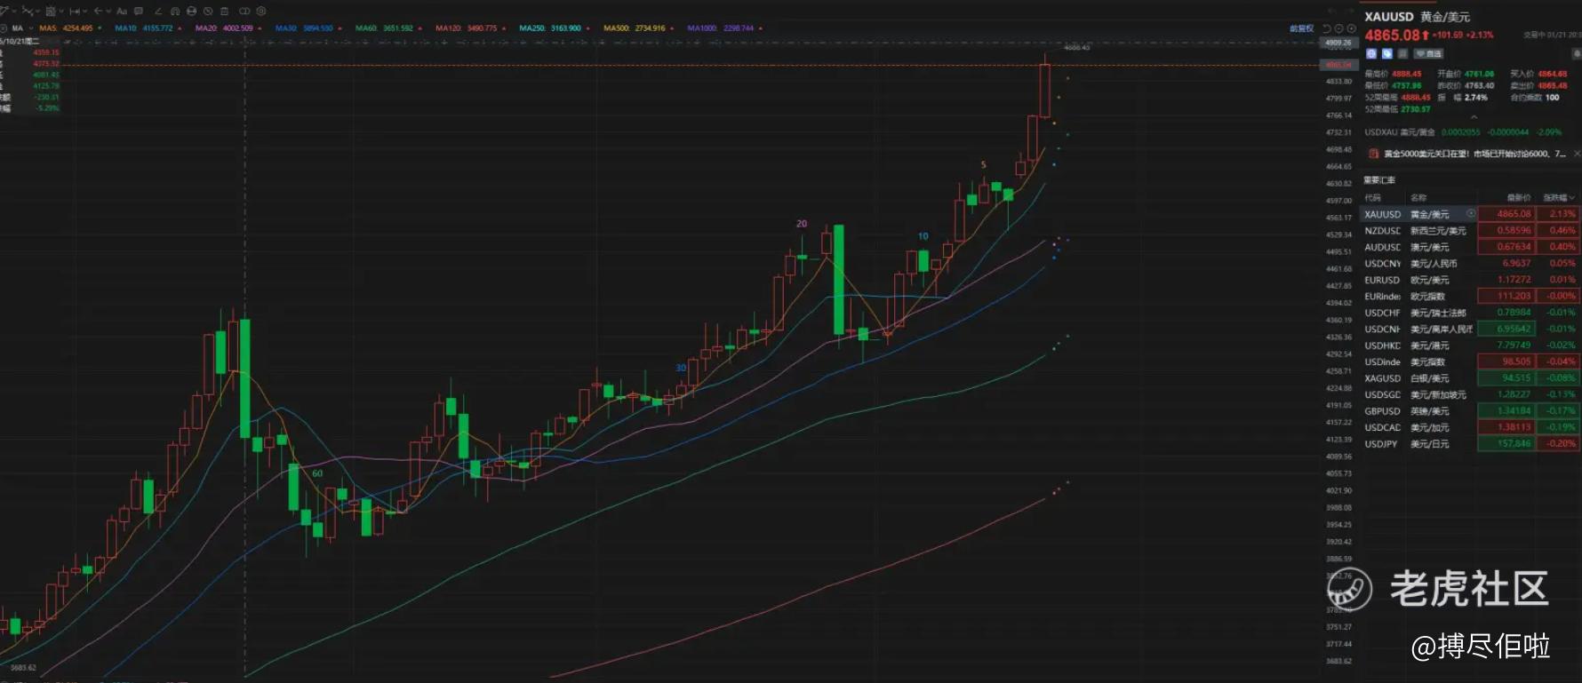Add a comment bubble note to the chart

(x=139, y=11)
